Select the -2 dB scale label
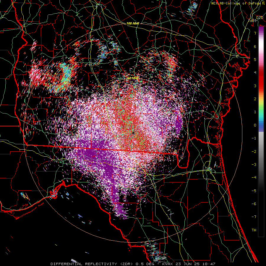Screen dimensions: 266x266 coord(254,152)
